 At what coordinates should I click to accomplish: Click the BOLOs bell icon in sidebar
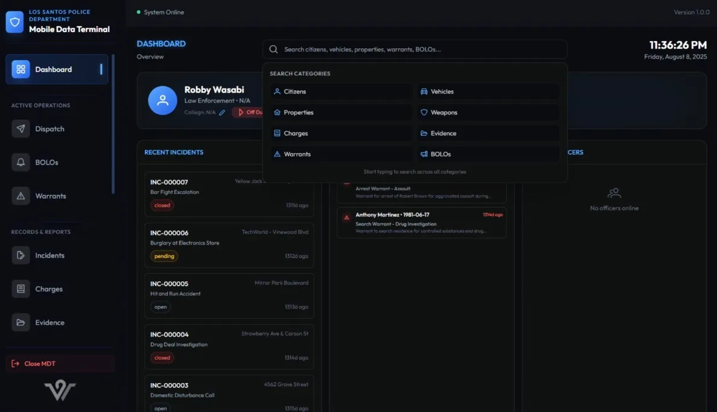click(x=21, y=163)
